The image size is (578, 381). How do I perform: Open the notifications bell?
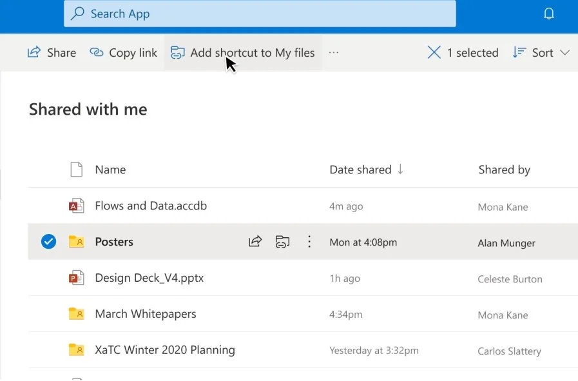tap(548, 13)
